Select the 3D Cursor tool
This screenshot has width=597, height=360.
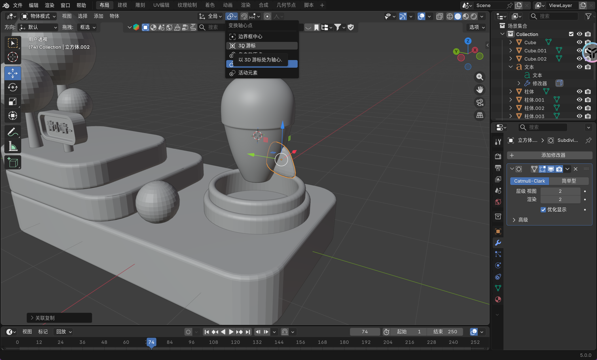pyautogui.click(x=12, y=57)
